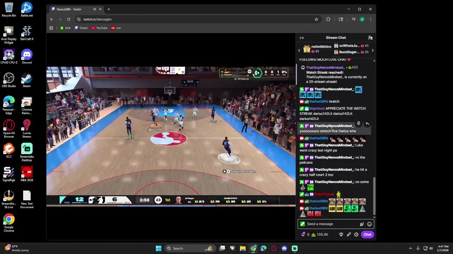
Task: Click the sword moderator icon by settings
Action: (349, 235)
